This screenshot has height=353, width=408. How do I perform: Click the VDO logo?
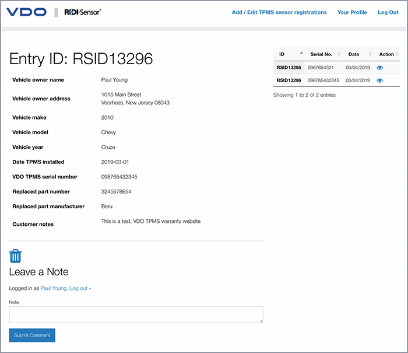click(x=26, y=12)
